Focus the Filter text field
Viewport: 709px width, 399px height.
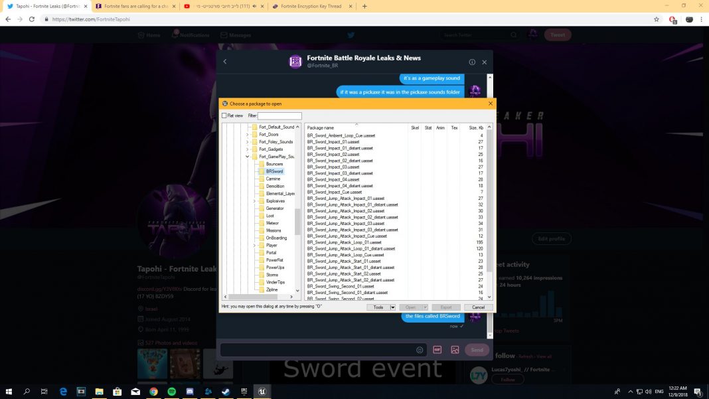(x=279, y=116)
